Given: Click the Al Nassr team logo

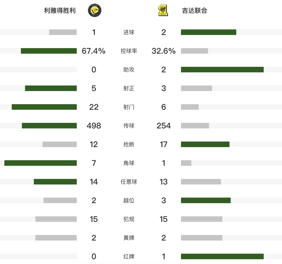Looking at the screenshot, I should [95, 11].
